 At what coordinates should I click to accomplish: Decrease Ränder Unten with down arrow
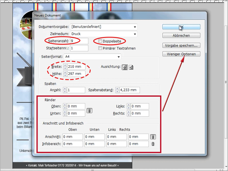[x=65, y=115]
